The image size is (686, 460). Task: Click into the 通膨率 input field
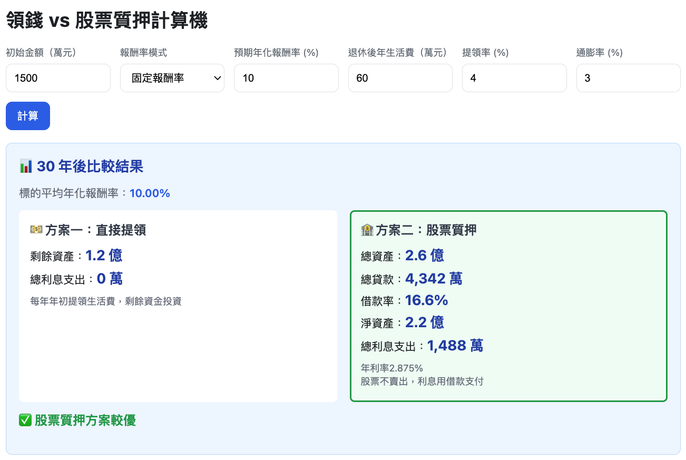pyautogui.click(x=628, y=78)
